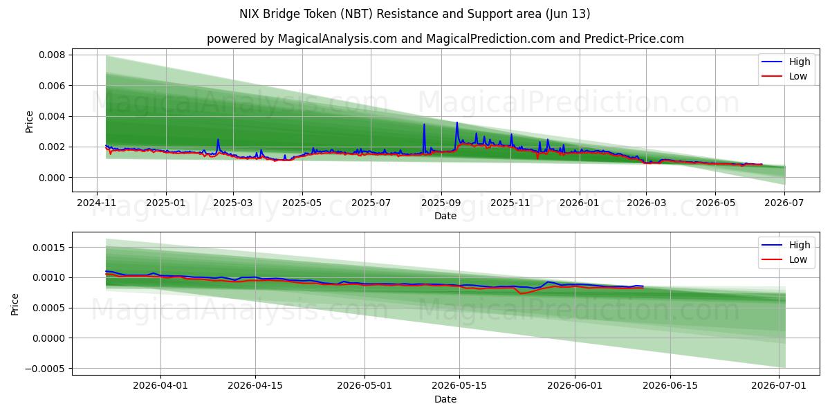Image resolution: width=830 pixels, height=415 pixels.
Task: Click the '0.000' y-axis value in top chart
Action: coord(53,178)
